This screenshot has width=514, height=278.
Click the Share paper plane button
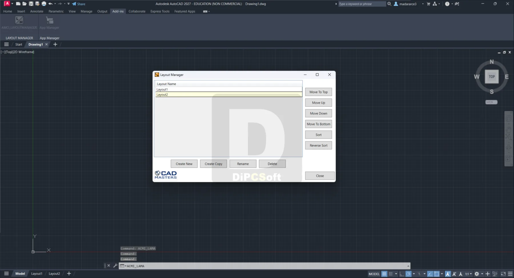(79, 4)
